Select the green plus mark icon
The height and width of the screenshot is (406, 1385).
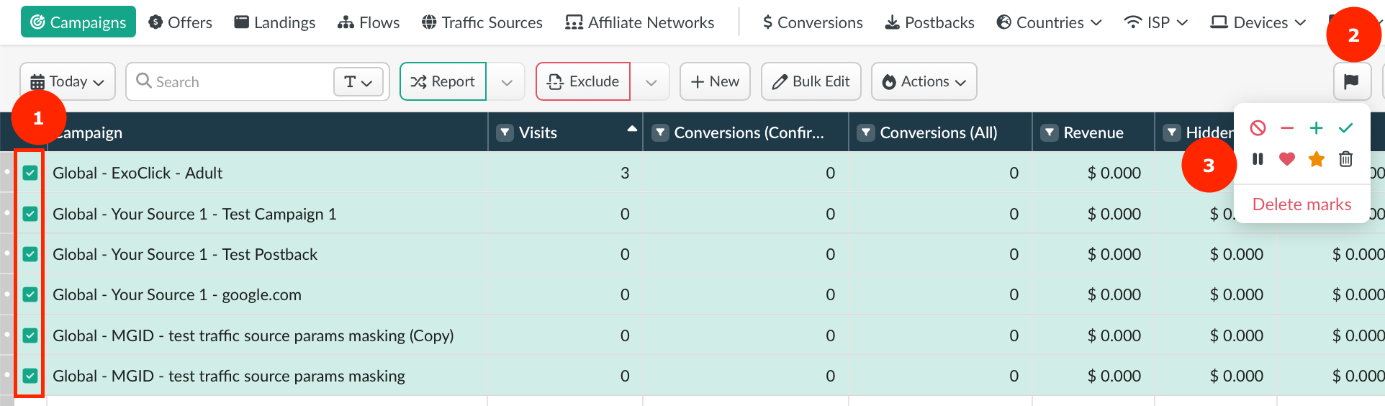(1316, 128)
